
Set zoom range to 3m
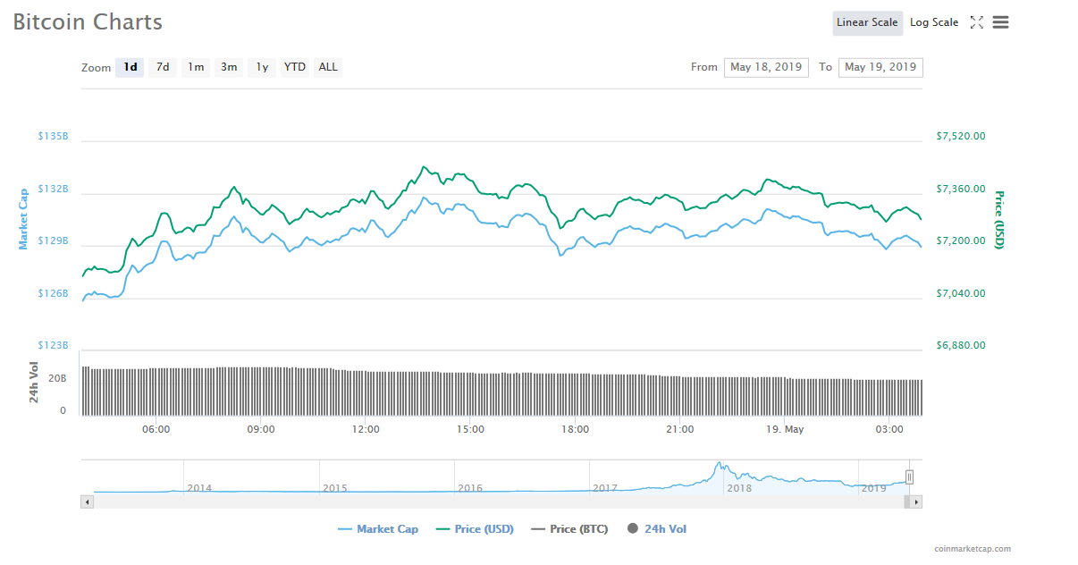tap(229, 67)
